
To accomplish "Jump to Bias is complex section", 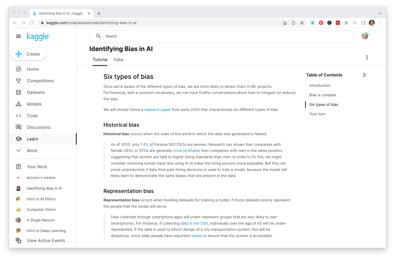I will point(323,95).
